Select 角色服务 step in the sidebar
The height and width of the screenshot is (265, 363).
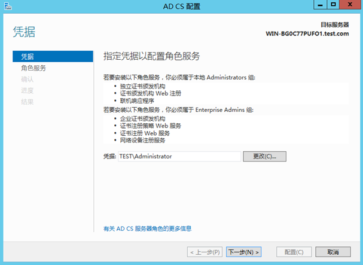(33, 68)
